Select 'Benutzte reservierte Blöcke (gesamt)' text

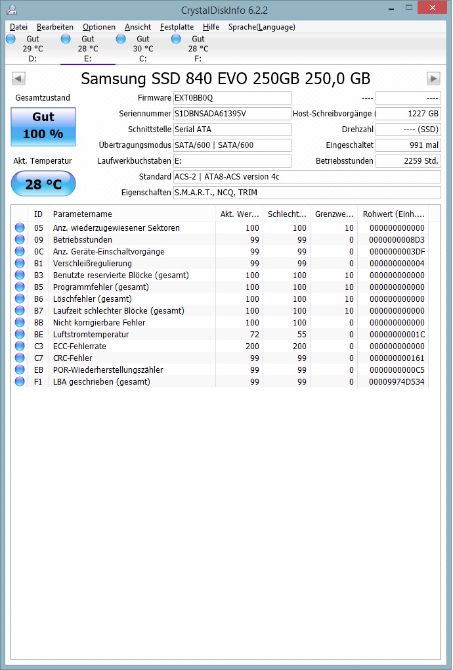pyautogui.click(x=121, y=275)
